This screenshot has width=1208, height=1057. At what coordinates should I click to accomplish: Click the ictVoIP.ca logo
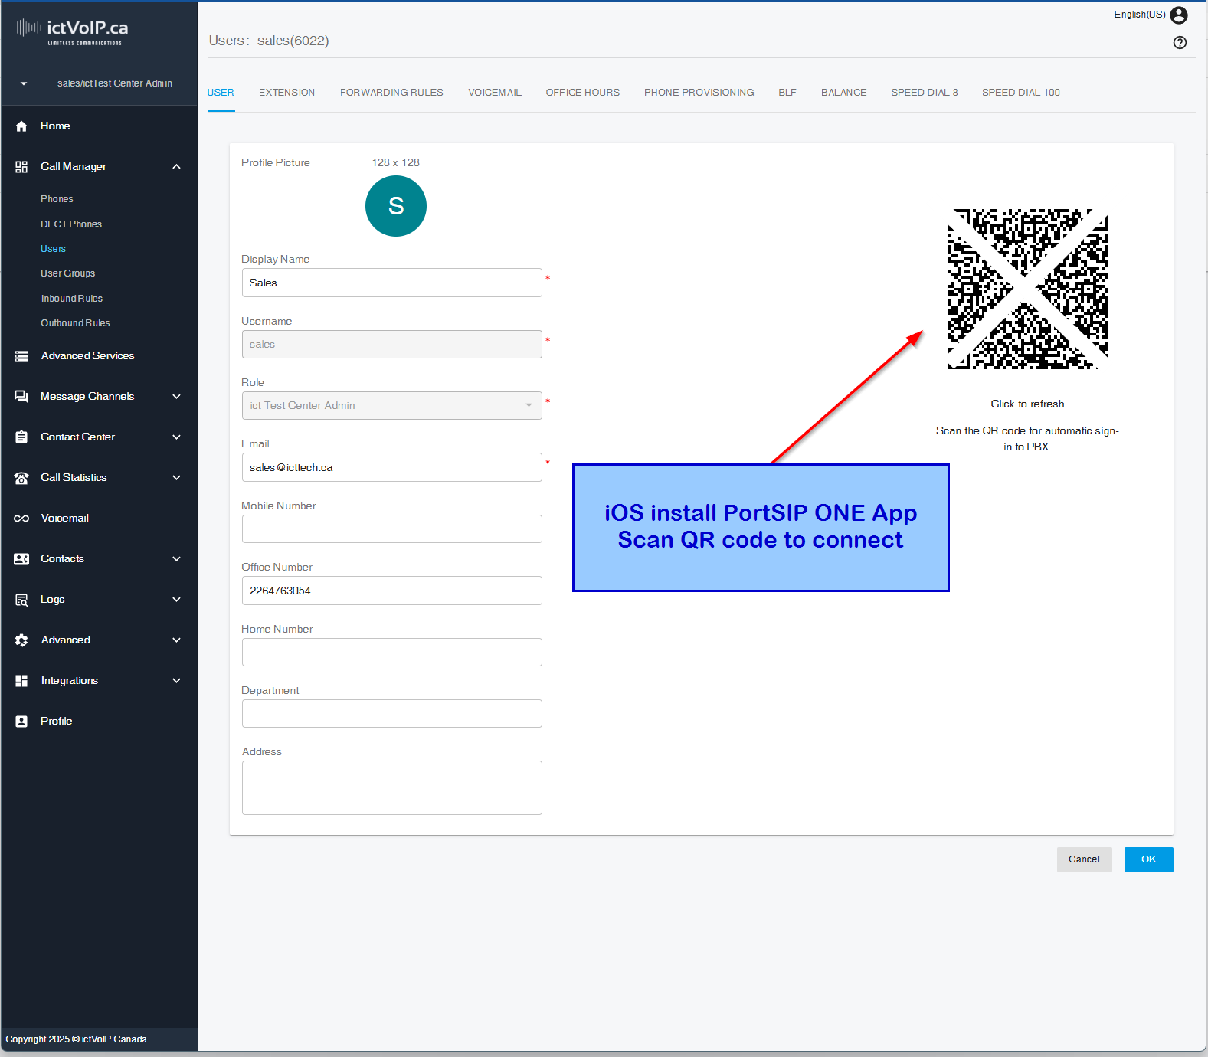coord(73,31)
